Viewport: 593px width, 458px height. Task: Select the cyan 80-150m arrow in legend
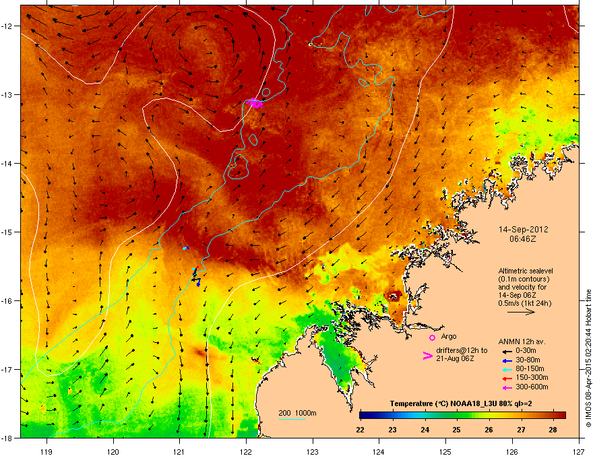point(507,369)
